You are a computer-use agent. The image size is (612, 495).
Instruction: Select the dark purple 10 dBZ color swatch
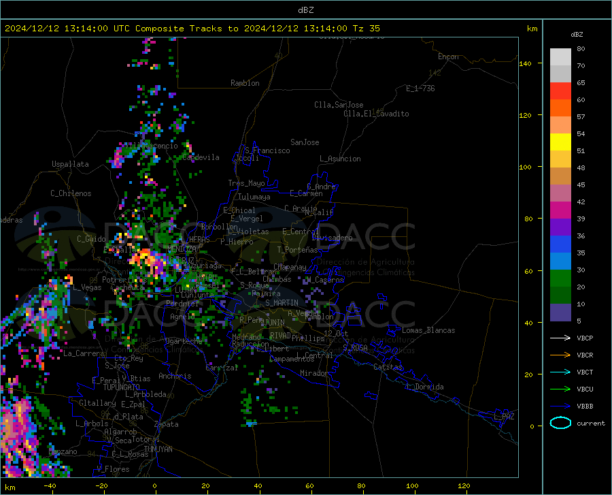(560, 313)
